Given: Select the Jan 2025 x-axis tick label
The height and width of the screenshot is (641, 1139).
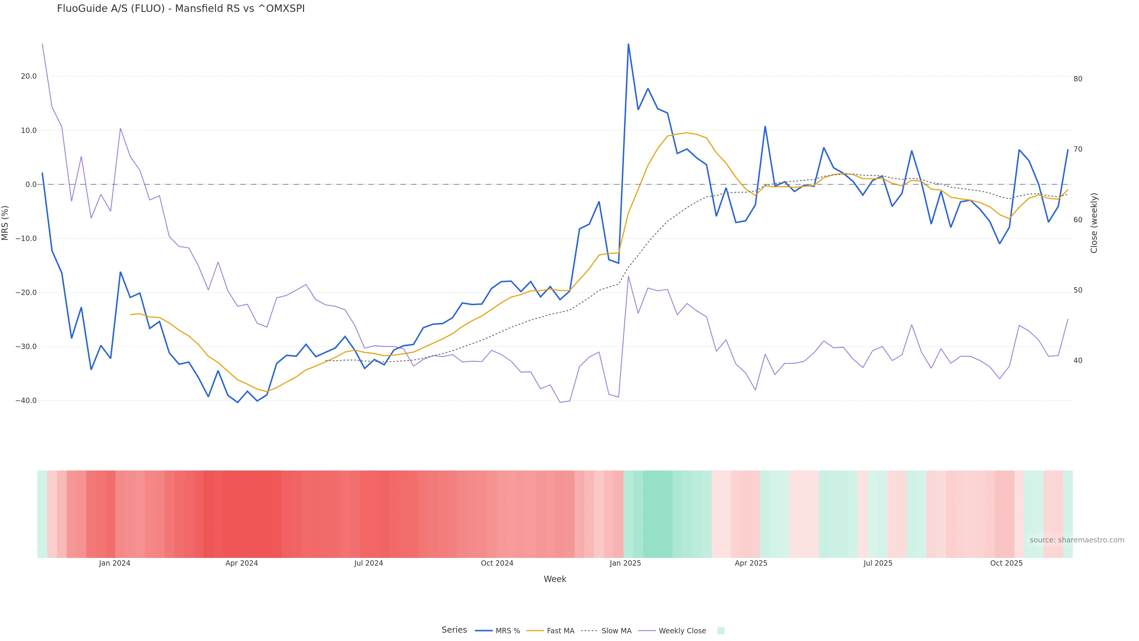Looking at the screenshot, I should tap(625, 563).
